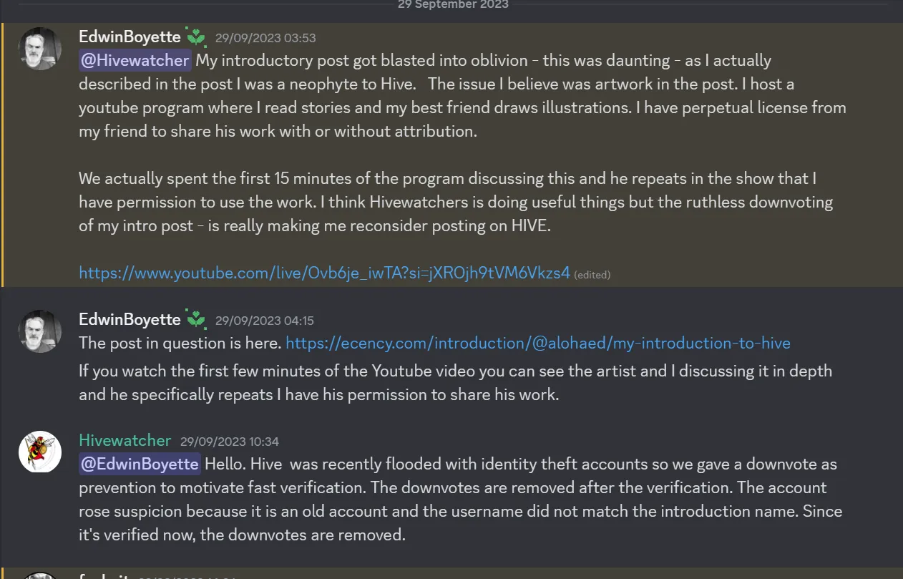This screenshot has width=903, height=579.
Task: Click the 29/09/2023 10:34 timestamp
Action: 229,442
